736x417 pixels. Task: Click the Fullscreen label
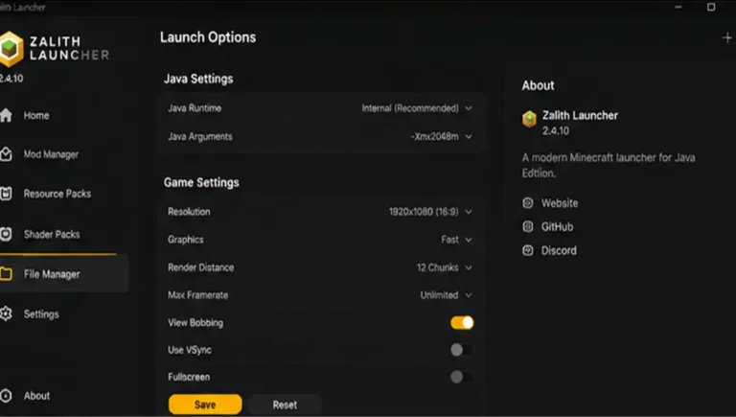coord(189,377)
